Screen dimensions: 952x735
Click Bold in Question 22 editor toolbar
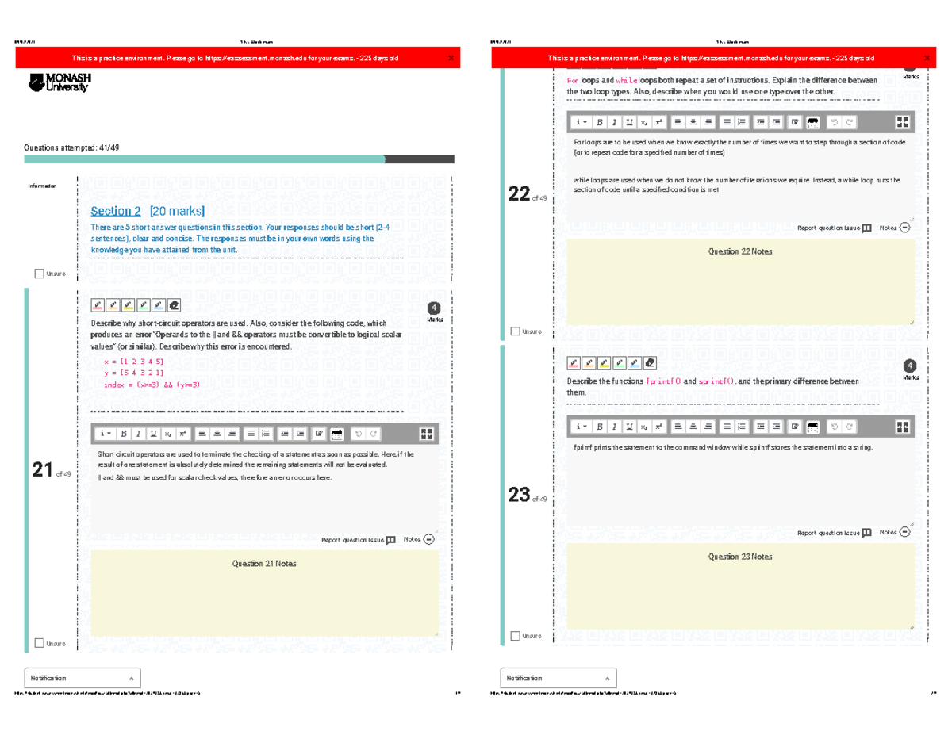pyautogui.click(x=600, y=122)
